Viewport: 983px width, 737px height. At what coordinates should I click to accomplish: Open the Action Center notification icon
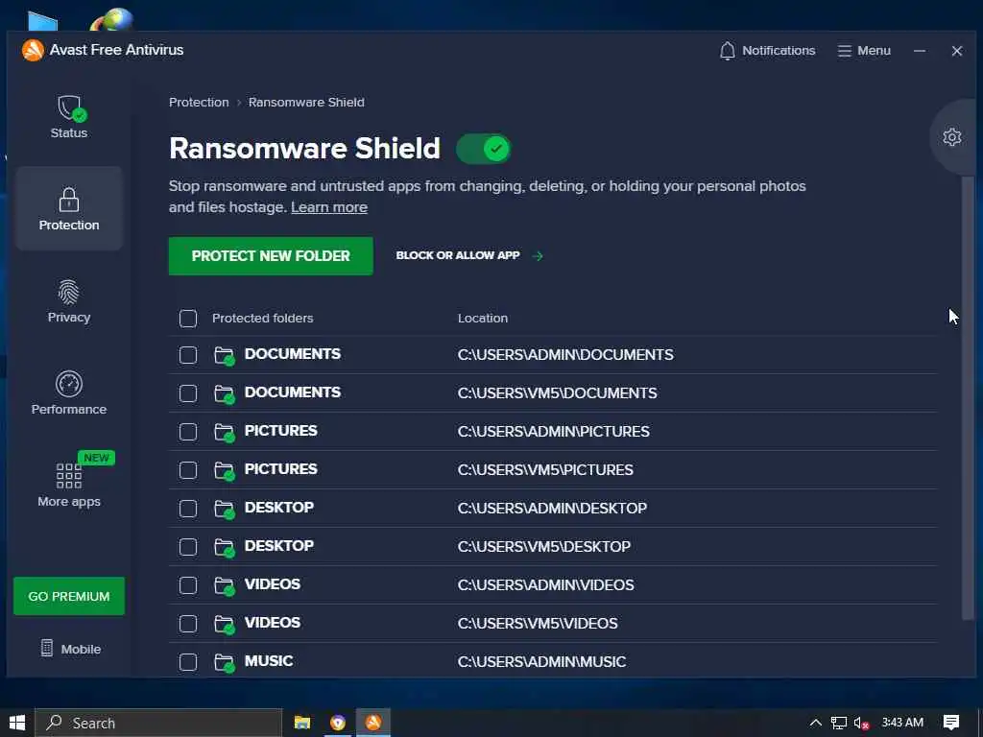coord(951,723)
